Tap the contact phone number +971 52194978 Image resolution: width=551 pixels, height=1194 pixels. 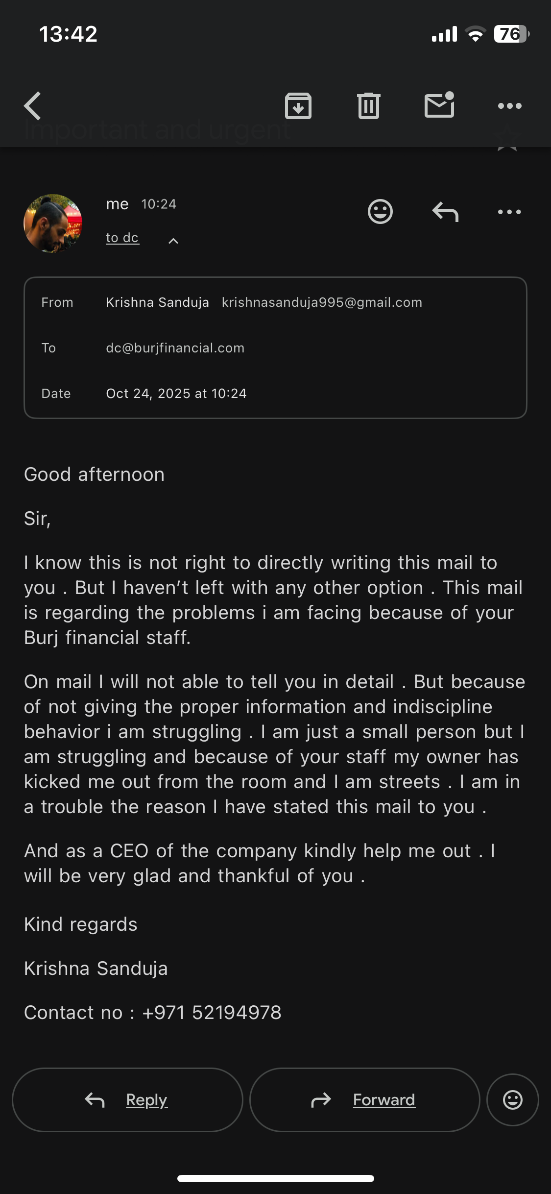coord(212,1013)
